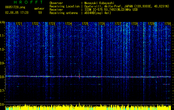Viewport: 174px width, 110px height.
Task: Click the 1725 time marker
Action: (x=85, y=24)
